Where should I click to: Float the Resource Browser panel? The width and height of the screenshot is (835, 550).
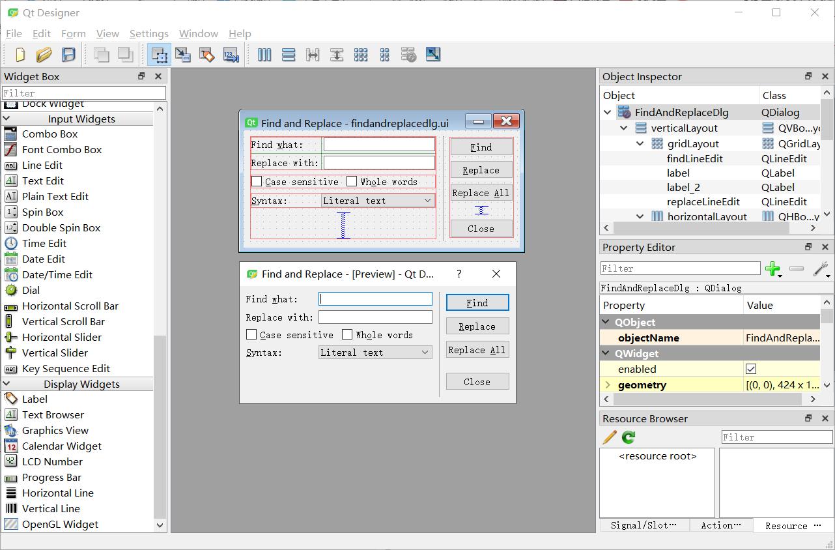tap(808, 418)
